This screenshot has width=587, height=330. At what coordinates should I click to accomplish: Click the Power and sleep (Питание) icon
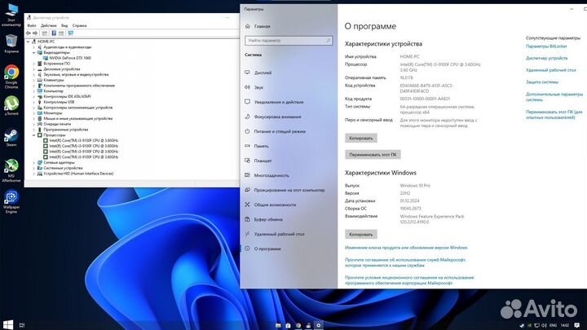(247, 131)
